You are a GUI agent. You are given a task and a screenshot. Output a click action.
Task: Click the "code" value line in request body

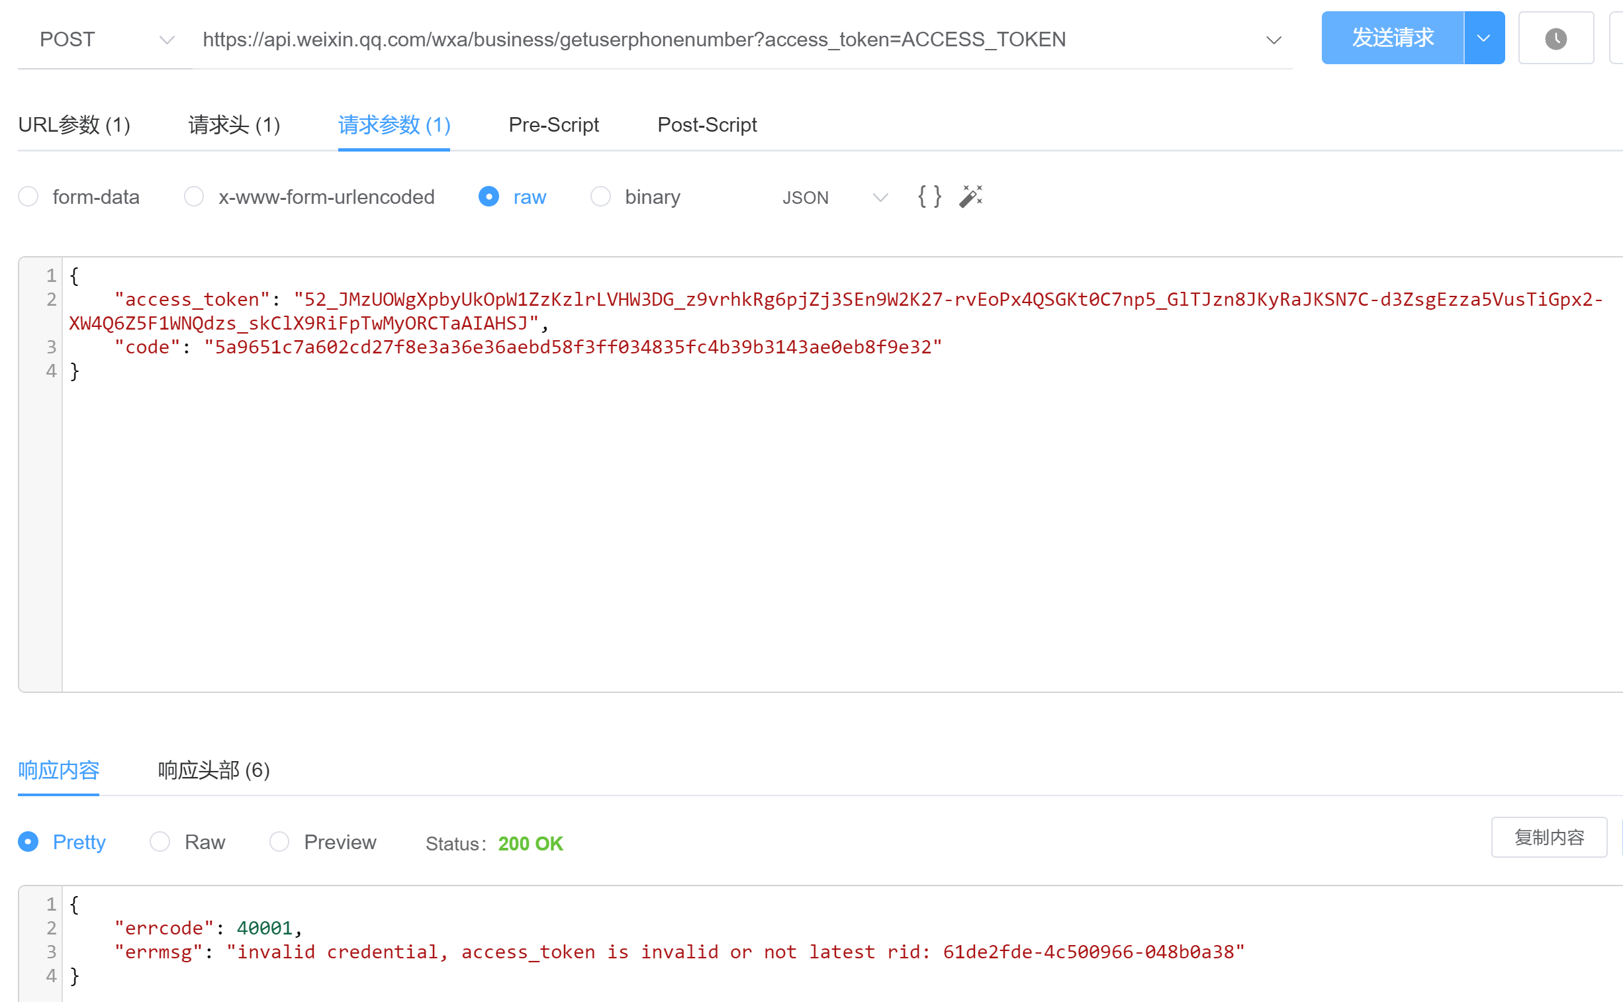528,347
